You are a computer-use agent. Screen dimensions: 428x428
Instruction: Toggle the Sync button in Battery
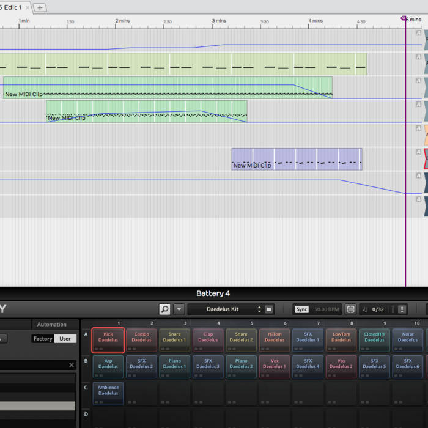[x=301, y=309]
